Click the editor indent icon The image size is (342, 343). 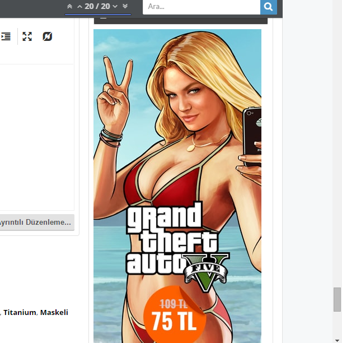6,36
